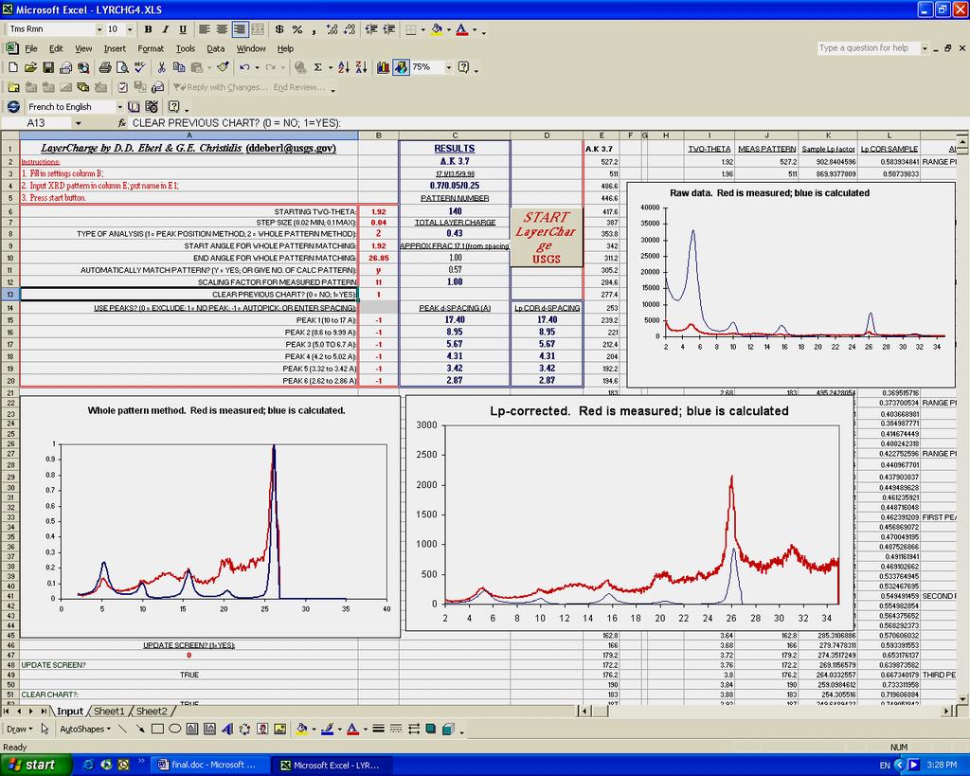Insert Clip Art from the Drawing toolbar

262,729
